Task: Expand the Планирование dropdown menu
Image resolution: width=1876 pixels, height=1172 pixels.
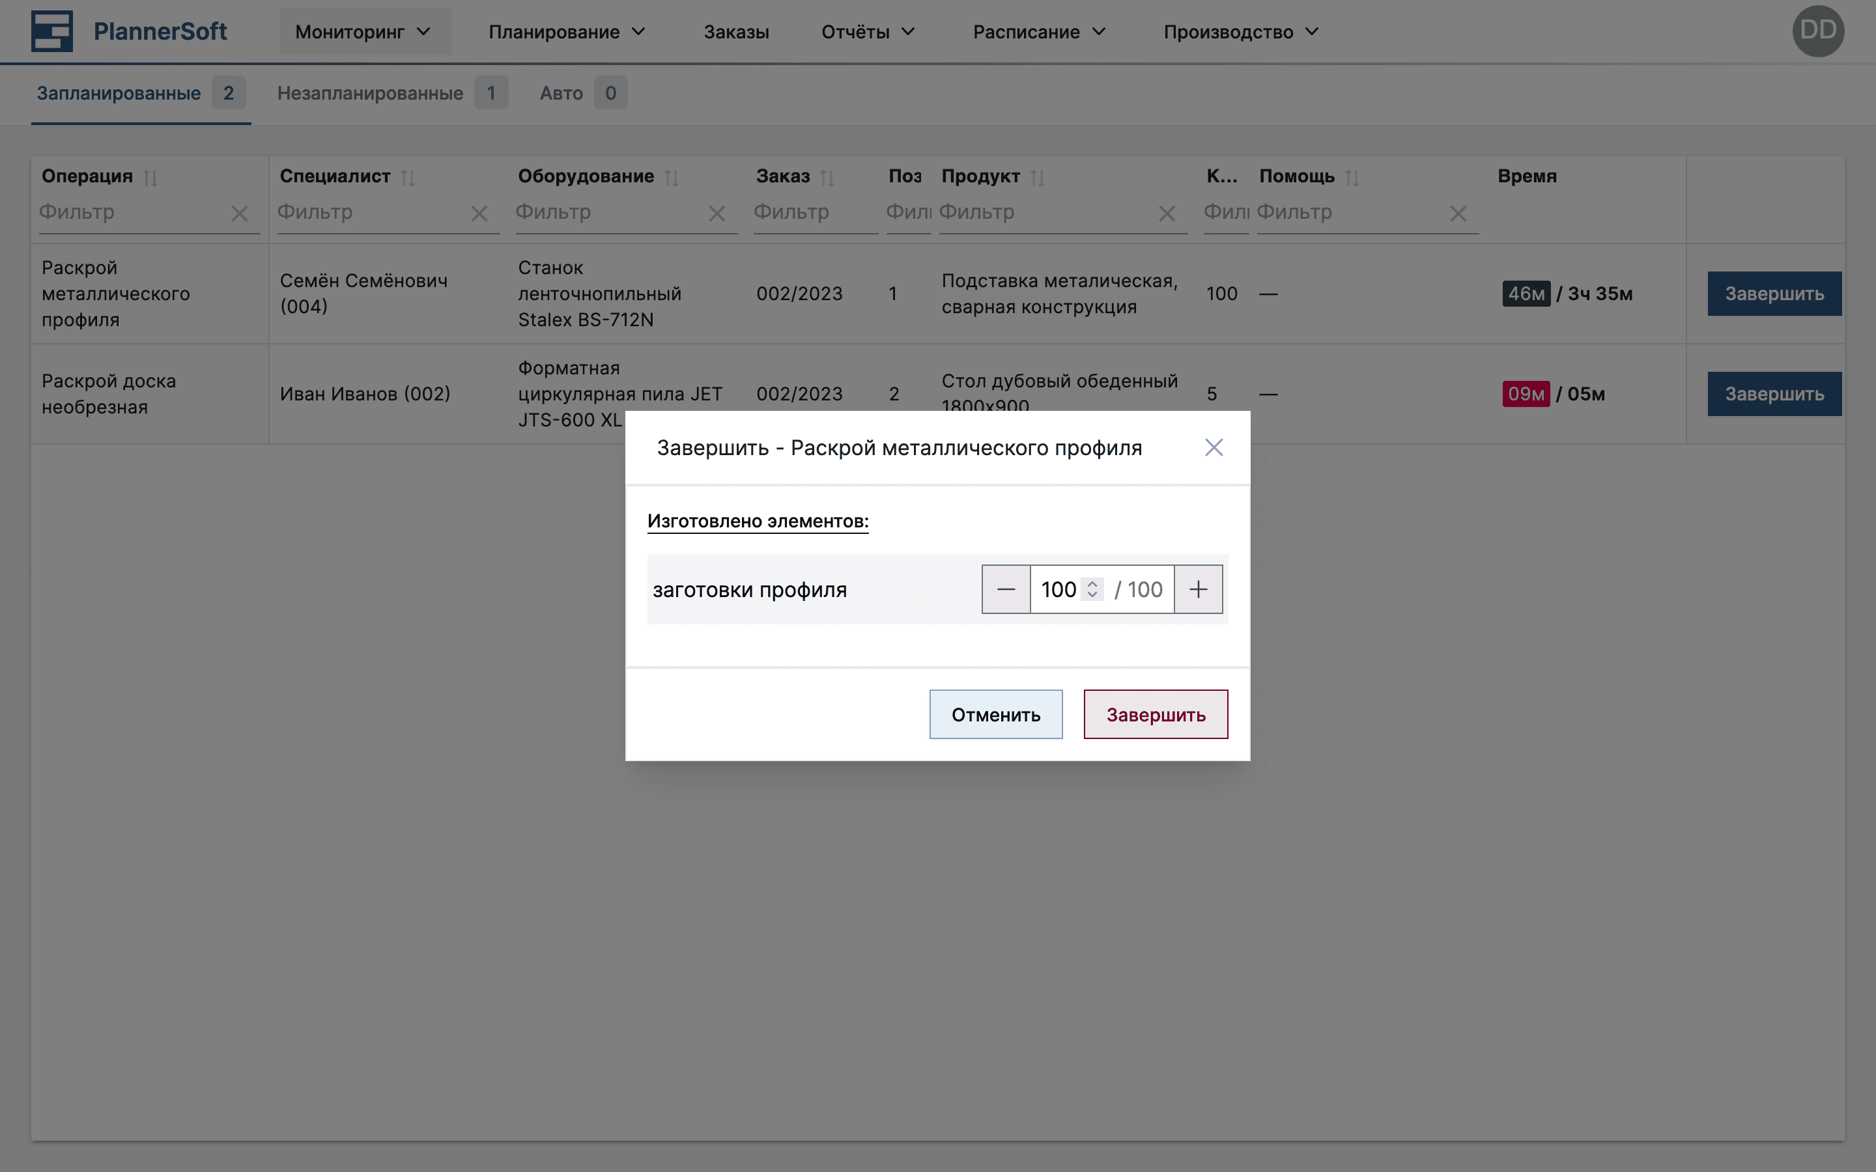Action: (x=567, y=32)
